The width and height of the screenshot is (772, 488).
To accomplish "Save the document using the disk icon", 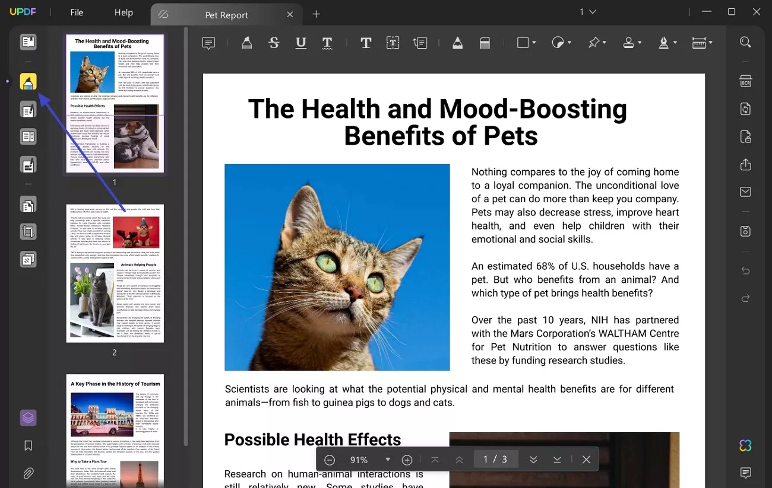I will tap(745, 231).
